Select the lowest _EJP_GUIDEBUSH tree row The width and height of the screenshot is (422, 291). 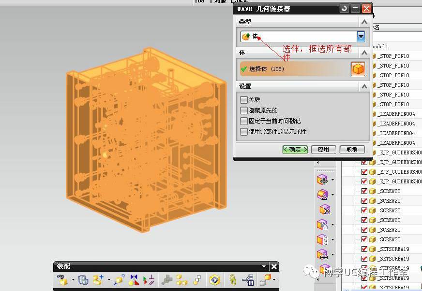click(x=392, y=181)
